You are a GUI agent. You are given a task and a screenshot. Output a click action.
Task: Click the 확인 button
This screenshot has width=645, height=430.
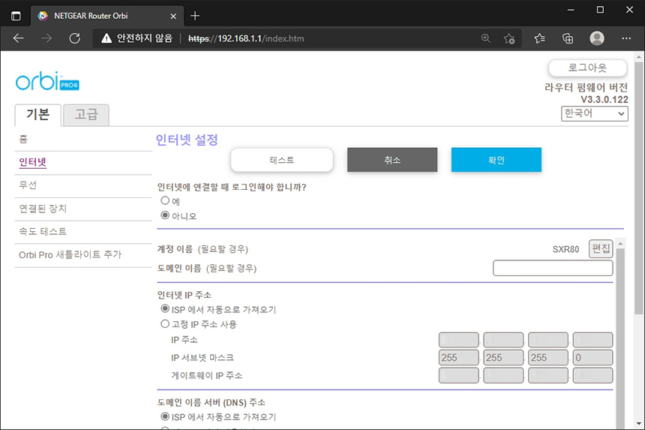click(x=496, y=160)
